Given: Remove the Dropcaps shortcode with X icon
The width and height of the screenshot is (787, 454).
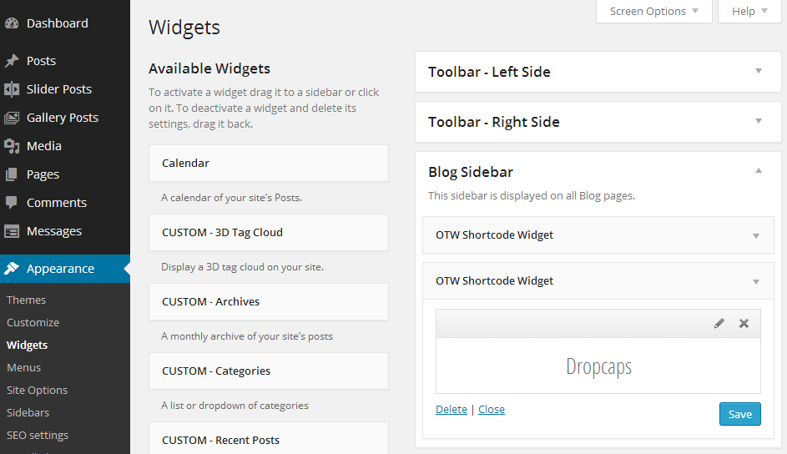Looking at the screenshot, I should pos(744,324).
